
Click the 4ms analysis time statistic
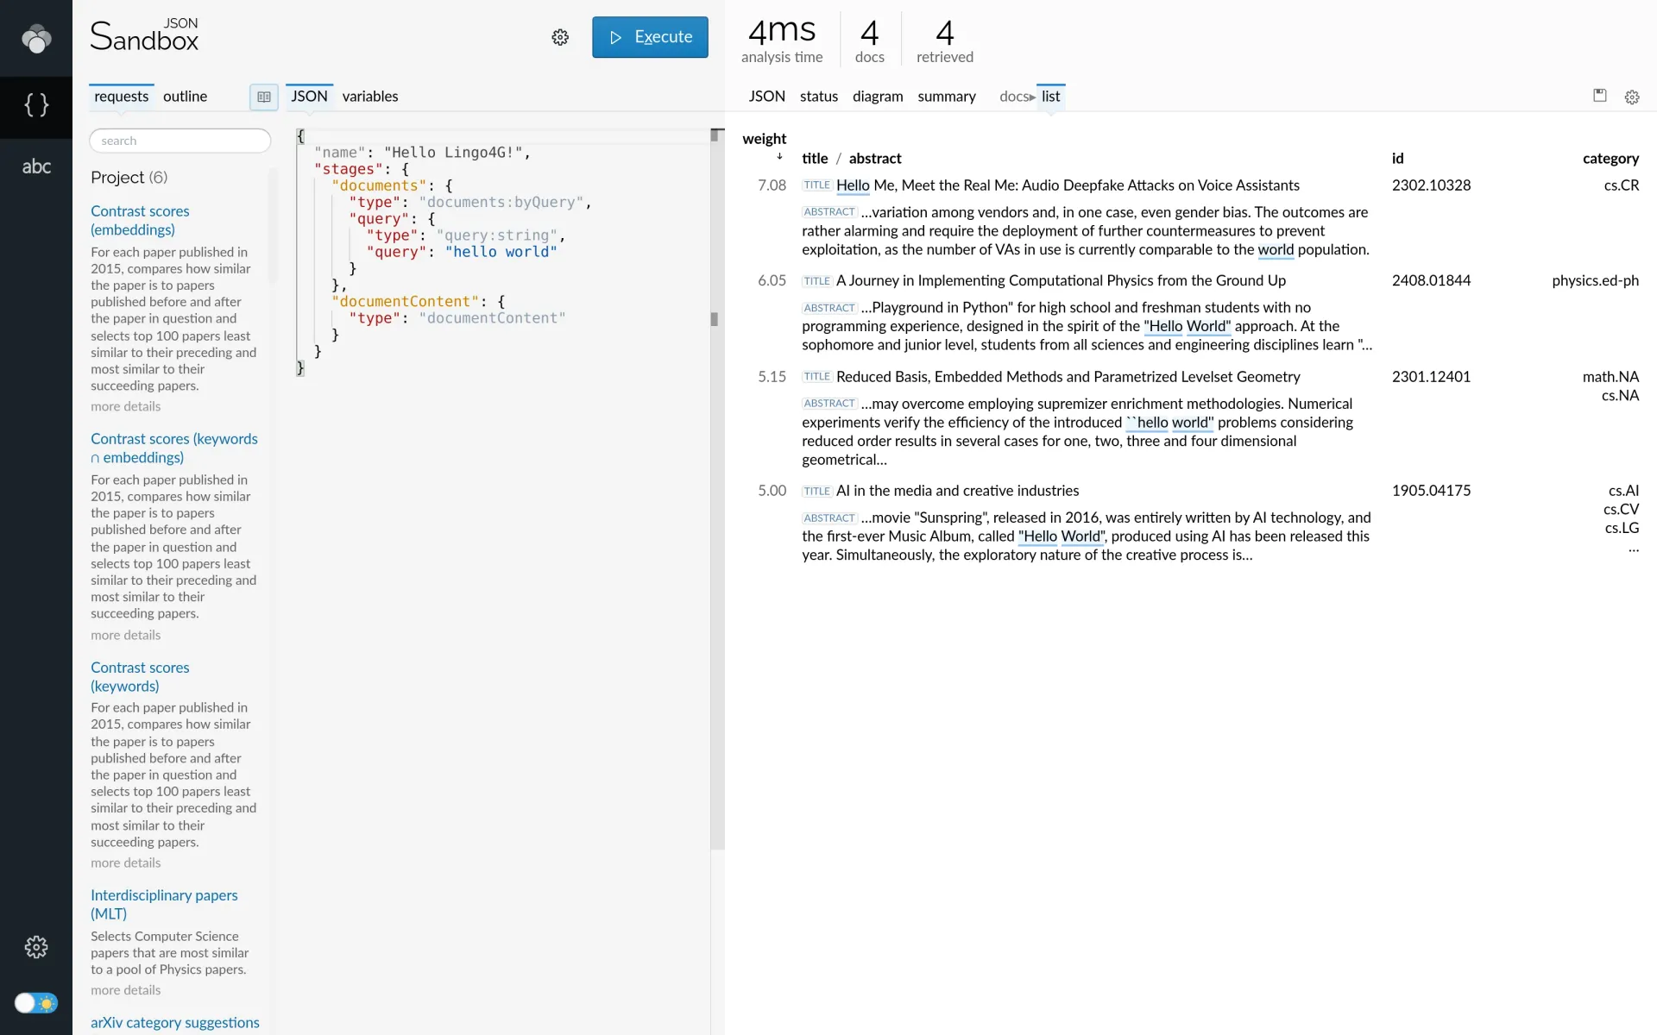coord(782,41)
